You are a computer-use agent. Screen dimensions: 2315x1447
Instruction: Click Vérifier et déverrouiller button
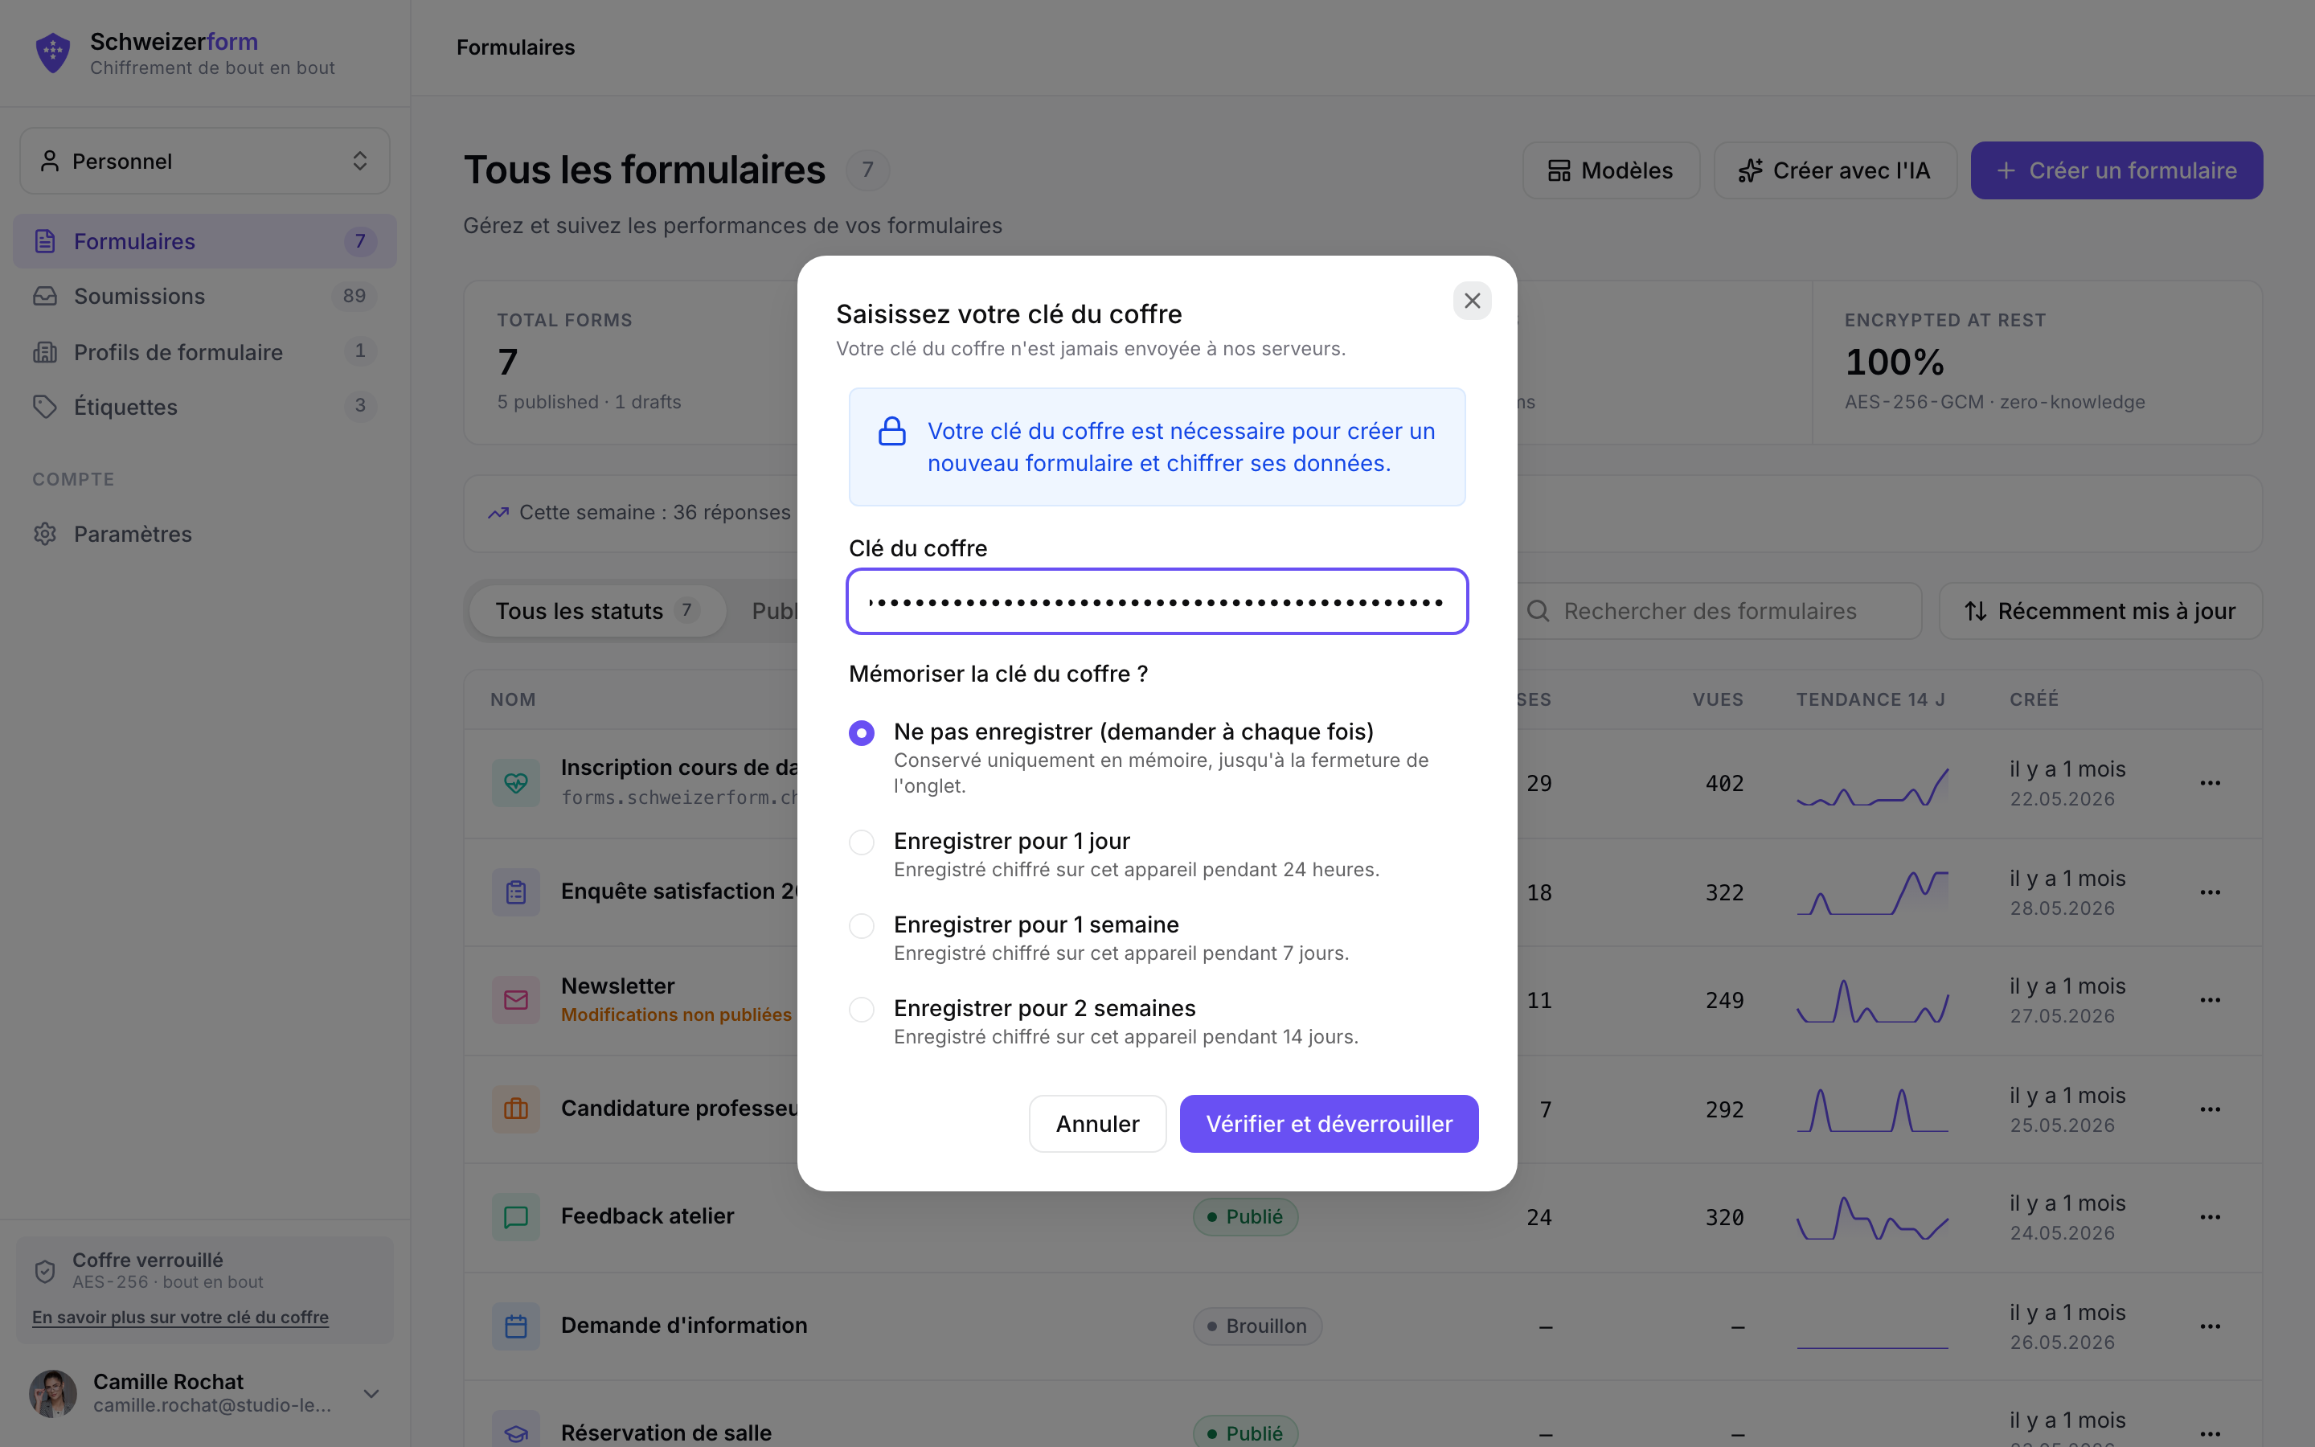click(x=1329, y=1124)
